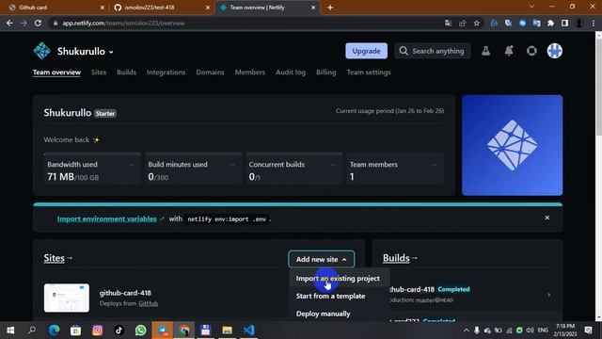Screen dimensions: 602x339
Task: Open the support lifebuoy icon
Action: tap(531, 51)
